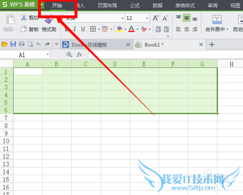Apply cell borders icon
The width and height of the screenshot is (243, 195).
tap(93, 29)
